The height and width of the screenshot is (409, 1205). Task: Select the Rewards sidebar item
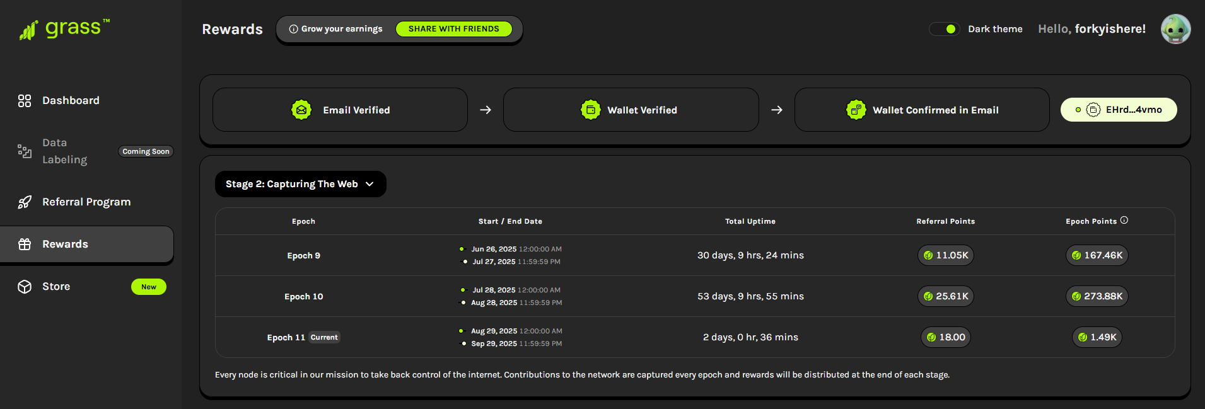87,245
